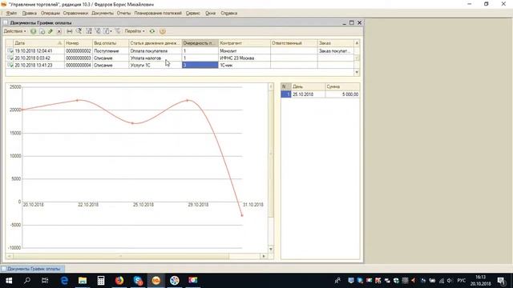Screen dimensions: 513x288
Task: Click the Оплата покупателя cell
Action: pyautogui.click(x=155, y=51)
